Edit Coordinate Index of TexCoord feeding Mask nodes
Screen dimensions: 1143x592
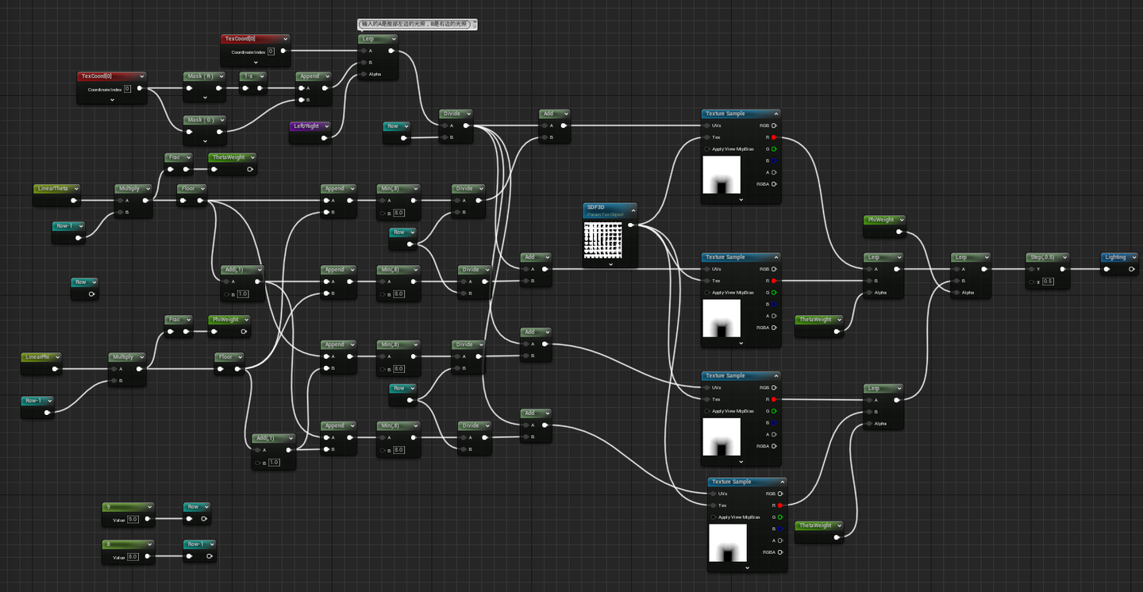(127, 89)
